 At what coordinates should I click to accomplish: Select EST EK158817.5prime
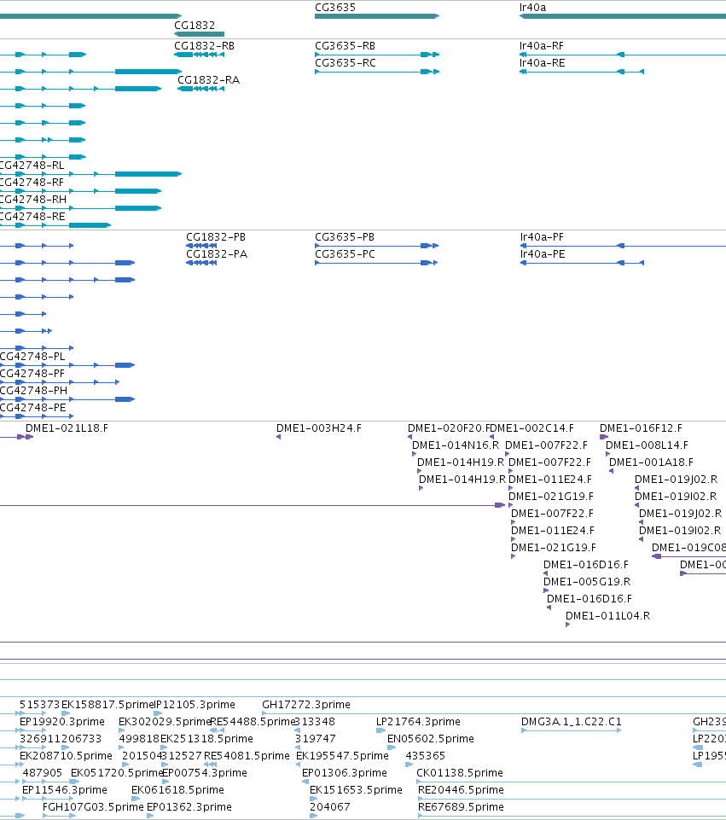(107, 705)
